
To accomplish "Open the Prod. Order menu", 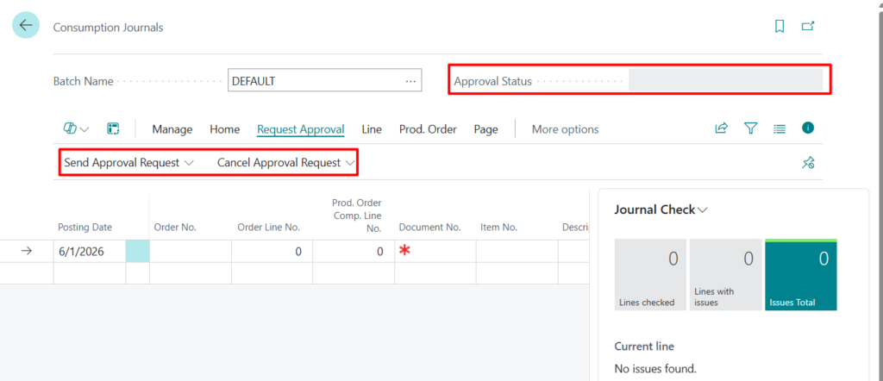I will pyautogui.click(x=428, y=129).
